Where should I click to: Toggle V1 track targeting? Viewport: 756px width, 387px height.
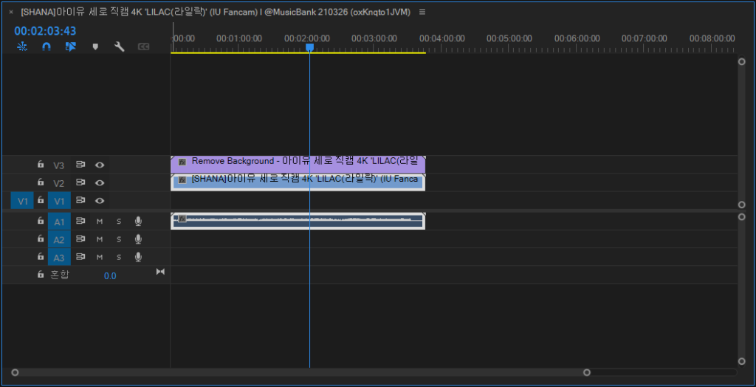pos(59,201)
